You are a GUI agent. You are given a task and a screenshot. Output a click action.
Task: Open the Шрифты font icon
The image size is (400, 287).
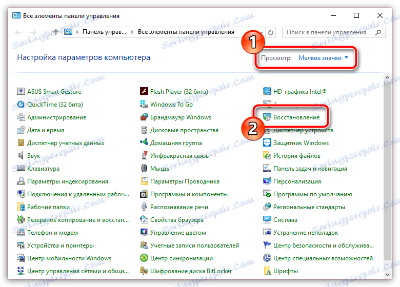267,271
